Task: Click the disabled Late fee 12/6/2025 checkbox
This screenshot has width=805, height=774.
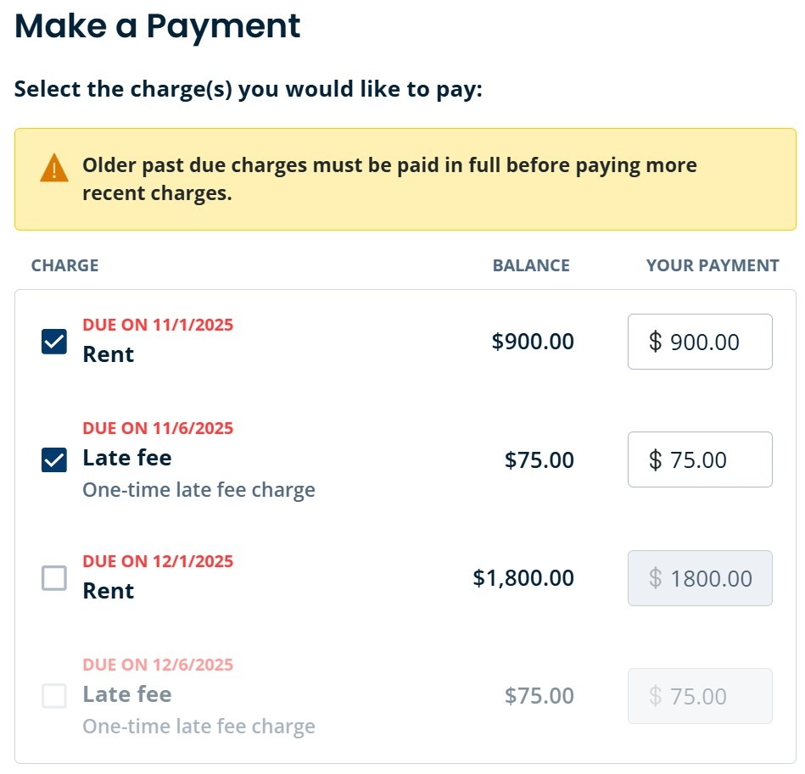Action: tap(54, 696)
